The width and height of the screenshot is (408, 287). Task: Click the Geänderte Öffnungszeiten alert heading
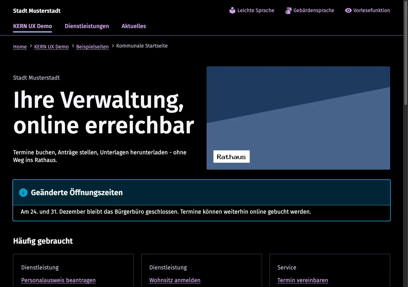77,193
